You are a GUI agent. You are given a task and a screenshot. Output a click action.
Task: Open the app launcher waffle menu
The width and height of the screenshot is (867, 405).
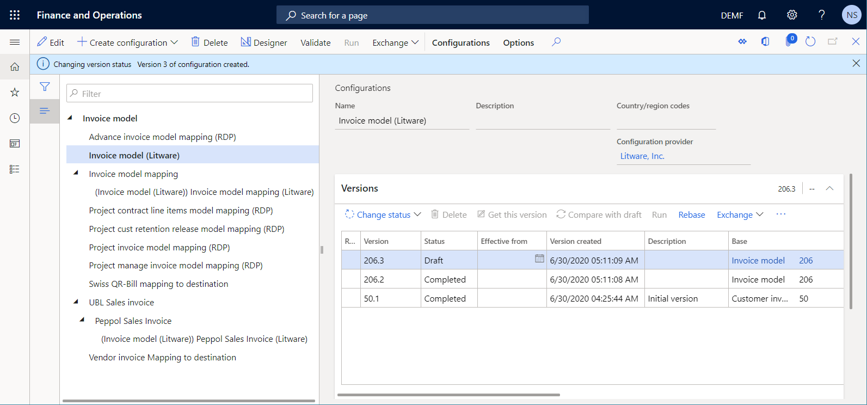tap(15, 15)
